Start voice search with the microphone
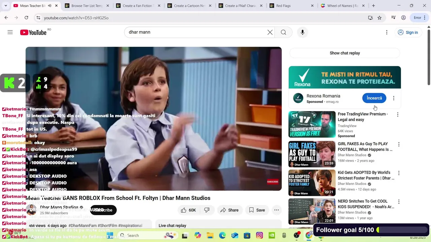 point(302,32)
